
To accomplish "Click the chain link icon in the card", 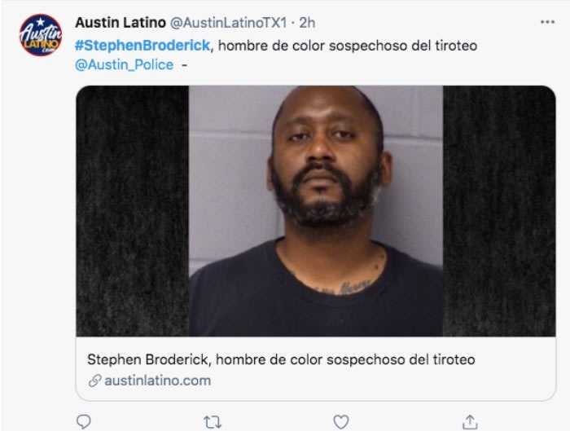I will [x=95, y=380].
